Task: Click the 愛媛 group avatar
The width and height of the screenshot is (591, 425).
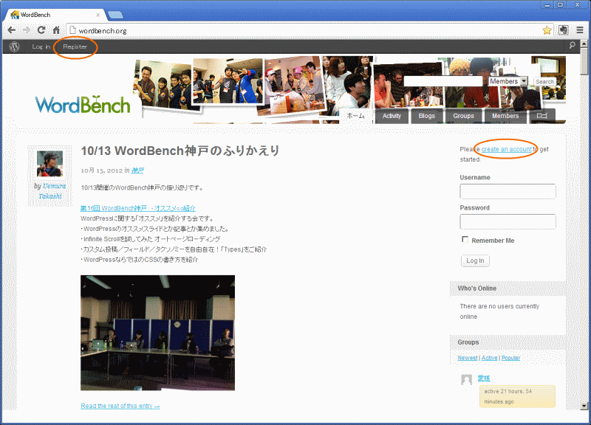Action: (467, 379)
